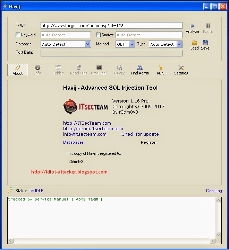Click the idiot-attacker.blogspot.com link
The width and height of the screenshot is (229, 250).
click(69, 172)
